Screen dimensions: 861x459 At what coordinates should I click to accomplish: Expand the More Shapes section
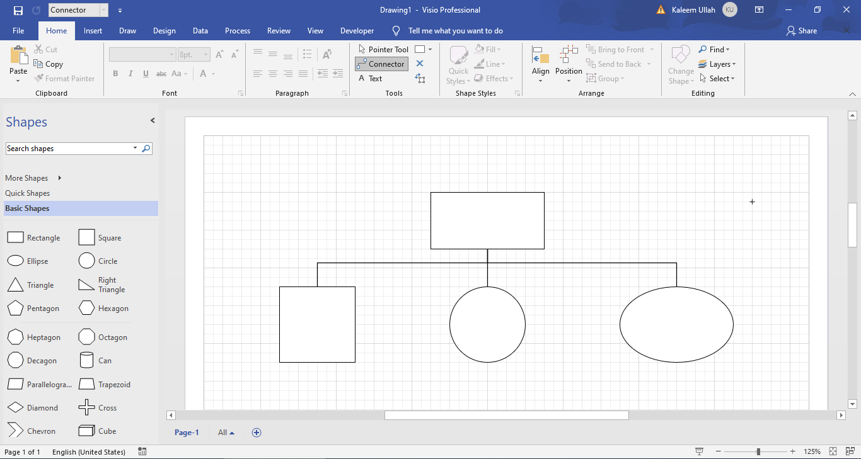coord(26,178)
